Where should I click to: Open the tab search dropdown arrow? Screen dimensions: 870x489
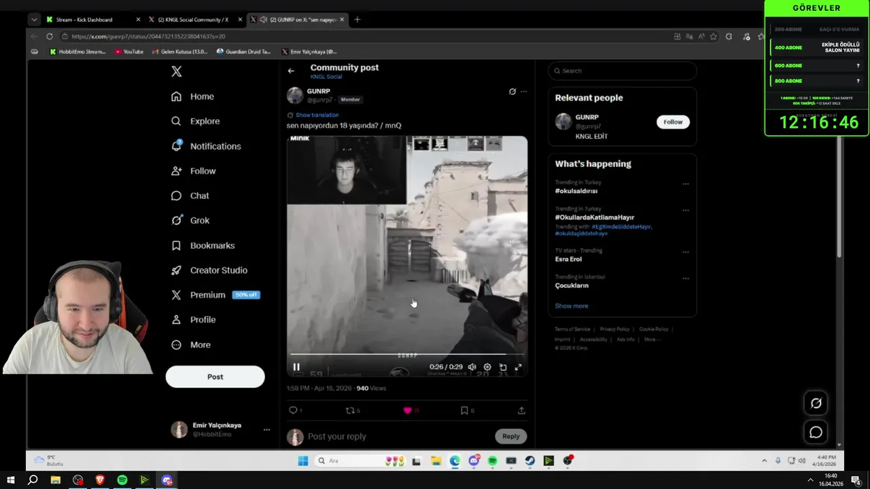pos(34,20)
